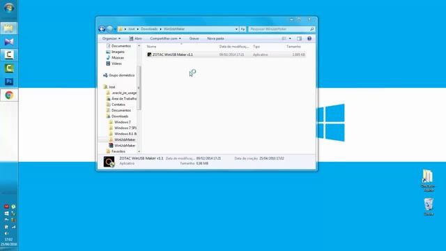The image size is (446, 251).
Task: Open the Visual Studio taskbar icon
Action: [x=9, y=42]
